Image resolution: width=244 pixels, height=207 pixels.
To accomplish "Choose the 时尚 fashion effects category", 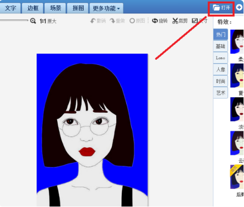I will 221,81.
